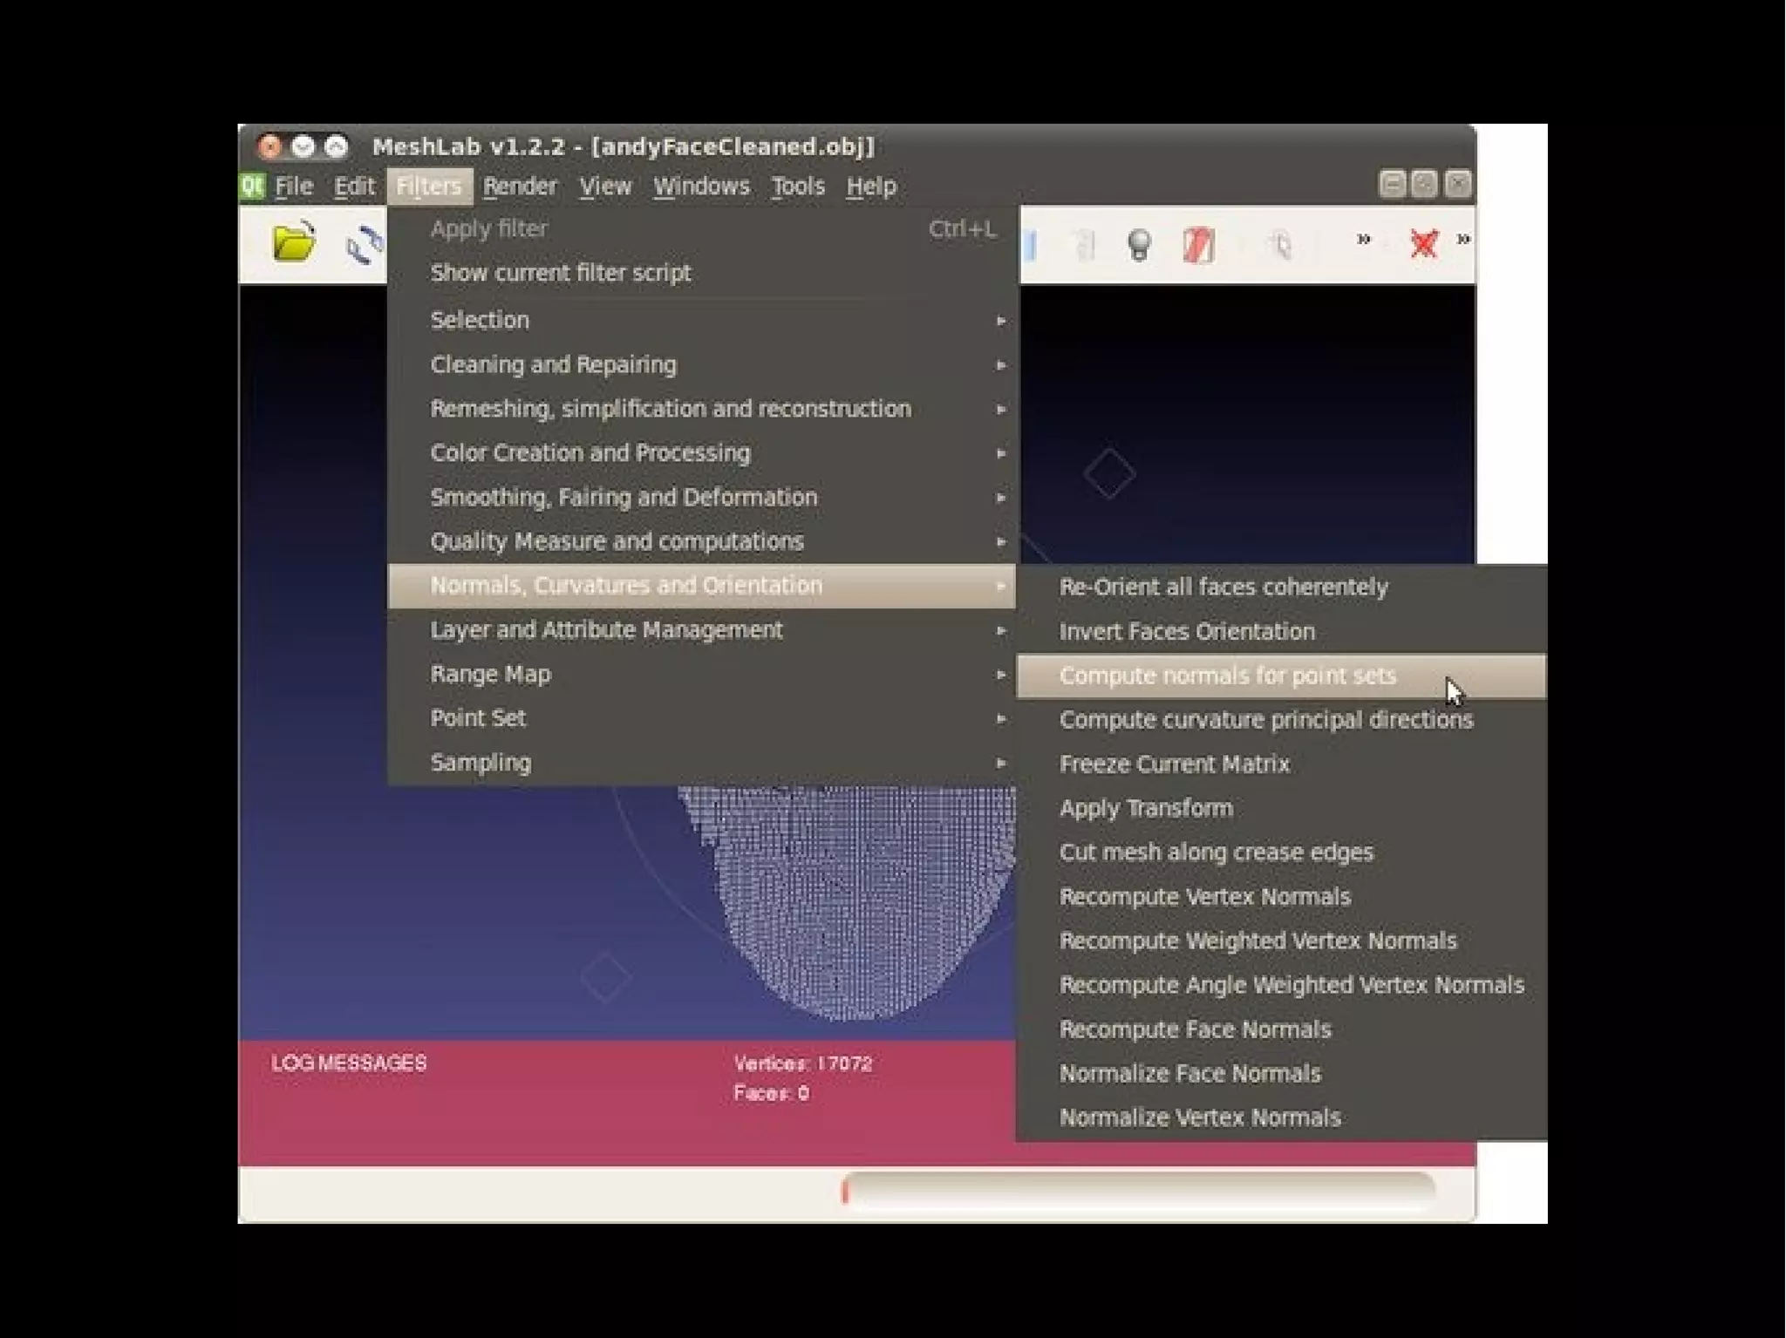Click the Reload mesh arrows icon
Screen dimensions: 1786x1338
coord(364,244)
